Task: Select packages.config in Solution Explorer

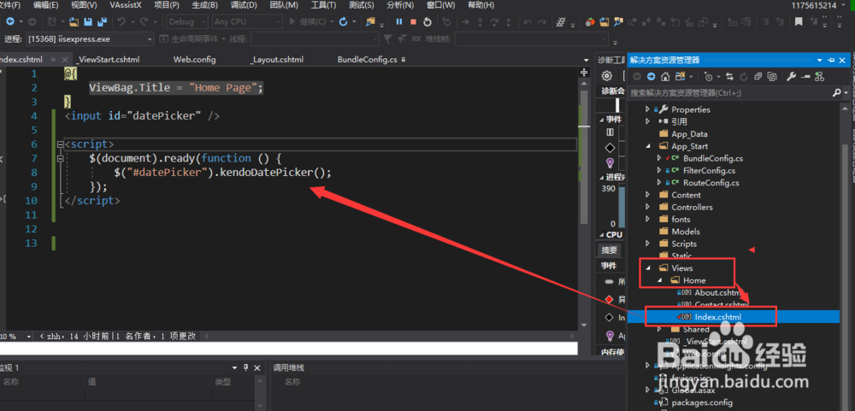Action: point(702,402)
